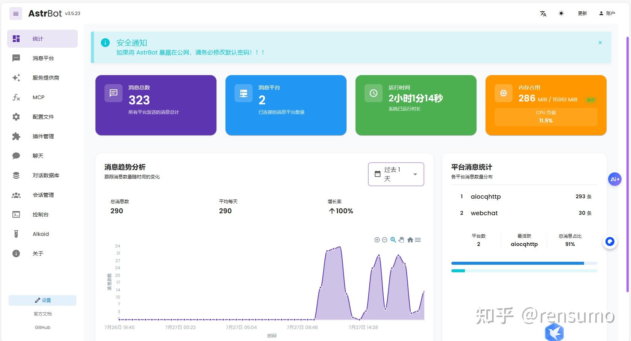
Task: Select the chart selection zoom tool
Action: pyautogui.click(x=393, y=240)
